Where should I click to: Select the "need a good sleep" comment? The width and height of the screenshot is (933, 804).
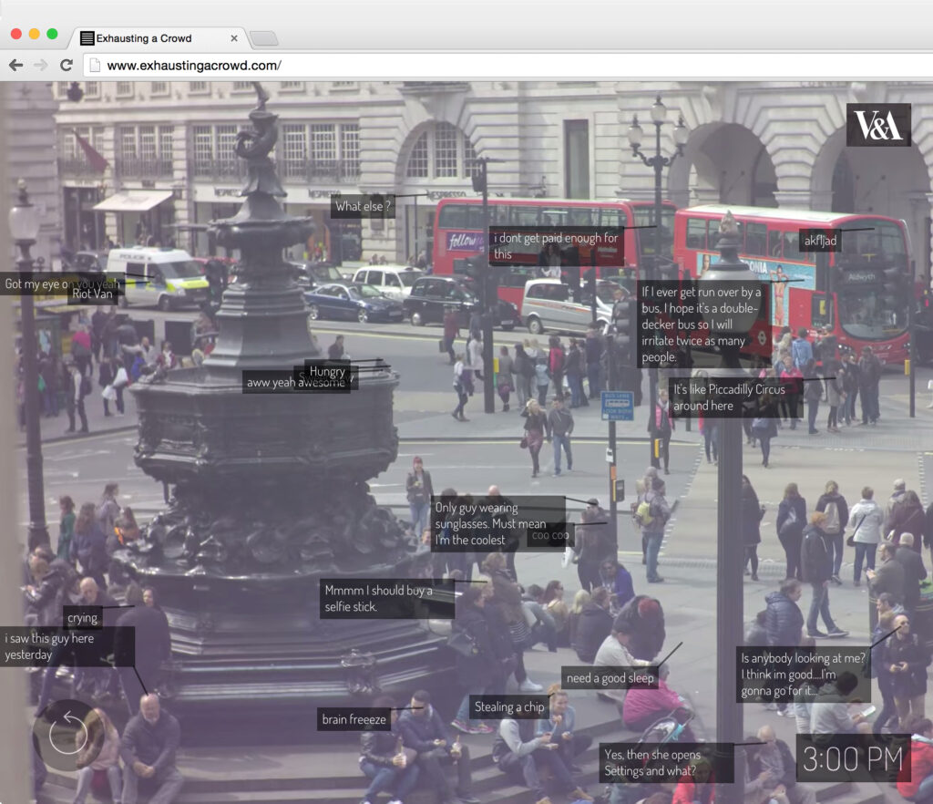click(610, 678)
